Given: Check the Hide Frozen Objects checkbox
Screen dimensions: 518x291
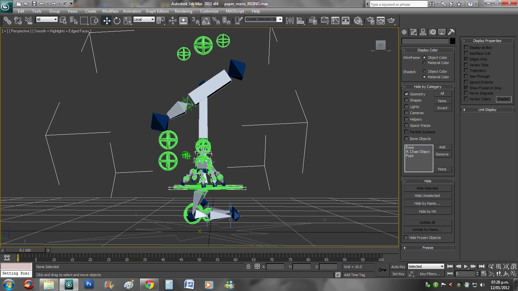Looking at the screenshot, I should click(406, 238).
